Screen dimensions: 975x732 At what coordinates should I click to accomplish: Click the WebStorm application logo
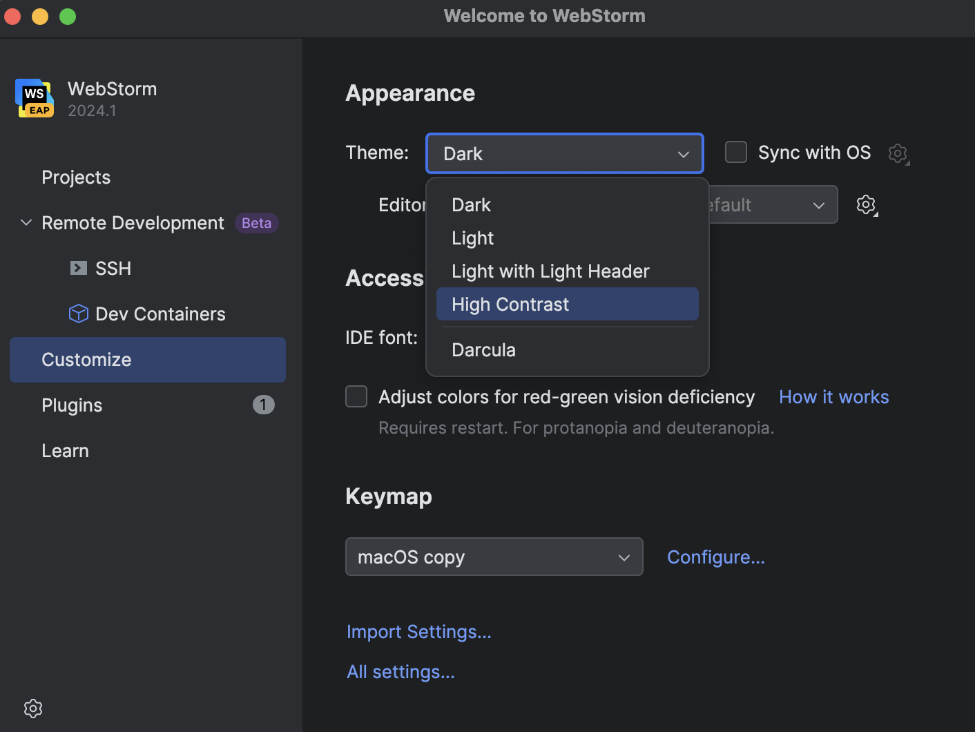(x=34, y=98)
